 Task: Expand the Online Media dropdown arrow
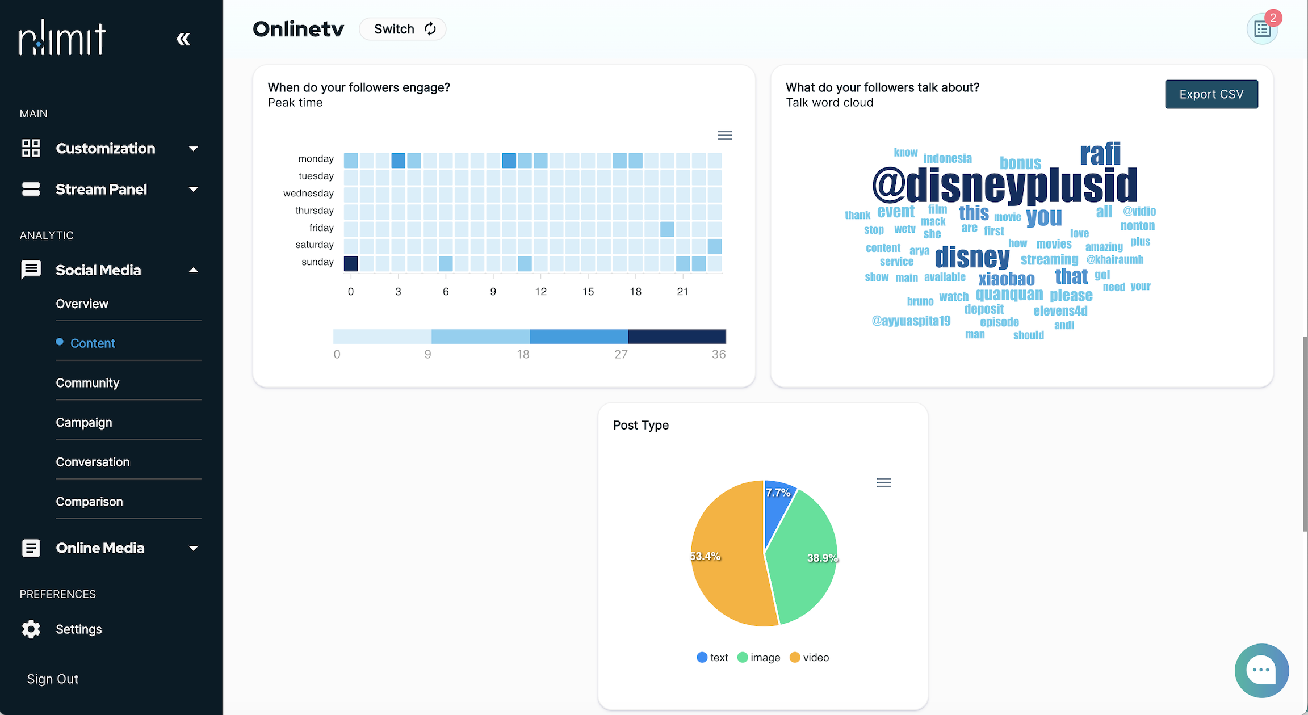(194, 548)
